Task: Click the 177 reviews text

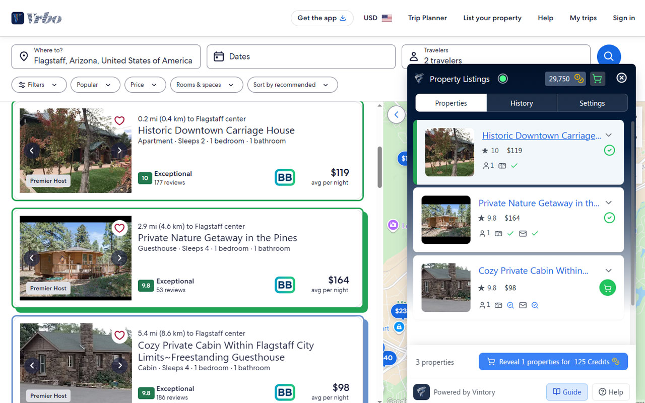Action: click(170, 182)
